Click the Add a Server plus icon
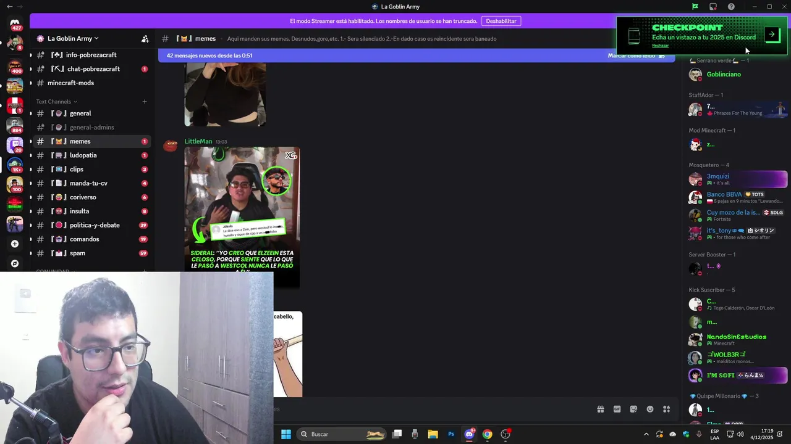 (15, 244)
